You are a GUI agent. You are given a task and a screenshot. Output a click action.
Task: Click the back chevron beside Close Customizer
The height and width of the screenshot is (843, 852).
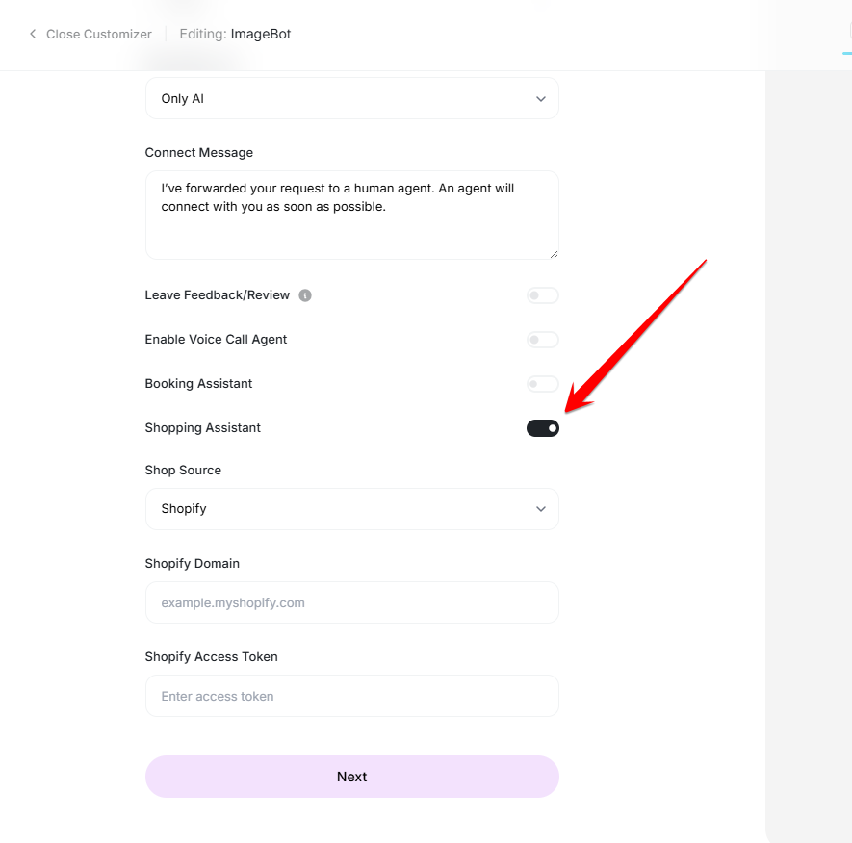click(x=33, y=35)
